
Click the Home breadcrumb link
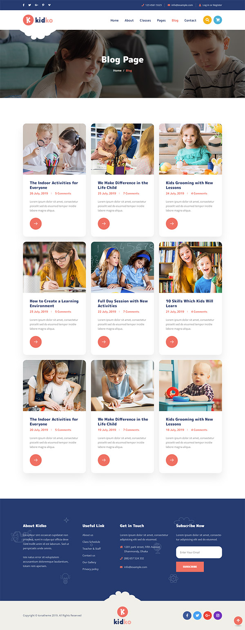(x=117, y=71)
